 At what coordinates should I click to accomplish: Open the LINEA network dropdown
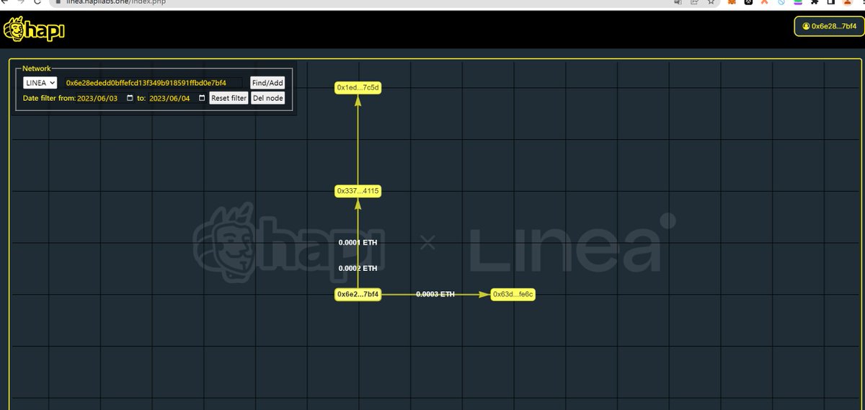(40, 83)
